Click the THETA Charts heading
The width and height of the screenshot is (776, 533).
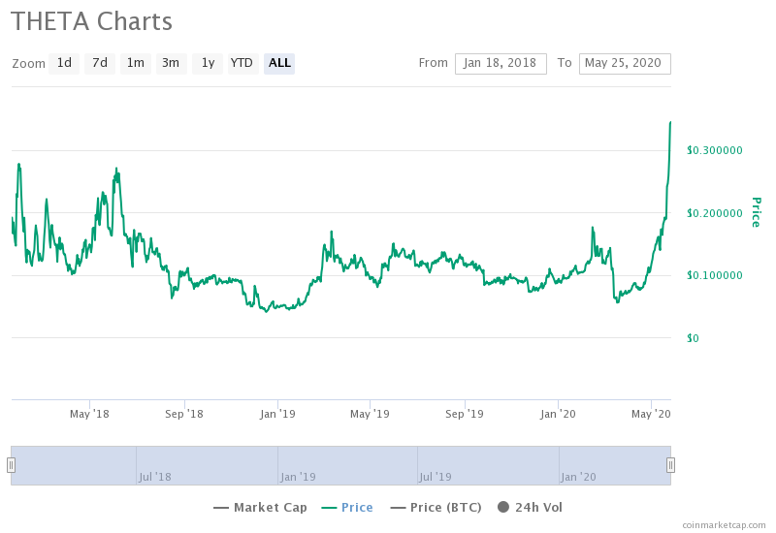[91, 21]
